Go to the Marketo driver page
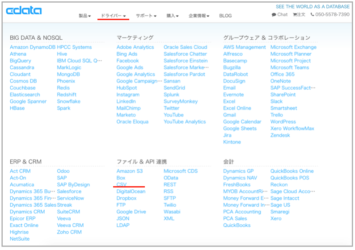This screenshot has height=250, width=355. pyautogui.click(x=126, y=115)
